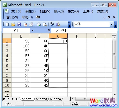Click the camera icon in menu bar
Screen dimensions: 119x108
tap(38, 17)
